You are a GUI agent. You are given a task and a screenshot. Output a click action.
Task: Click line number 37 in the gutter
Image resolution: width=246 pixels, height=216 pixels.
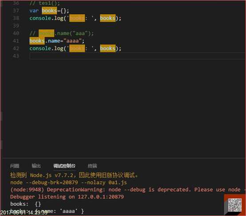tap(16, 11)
